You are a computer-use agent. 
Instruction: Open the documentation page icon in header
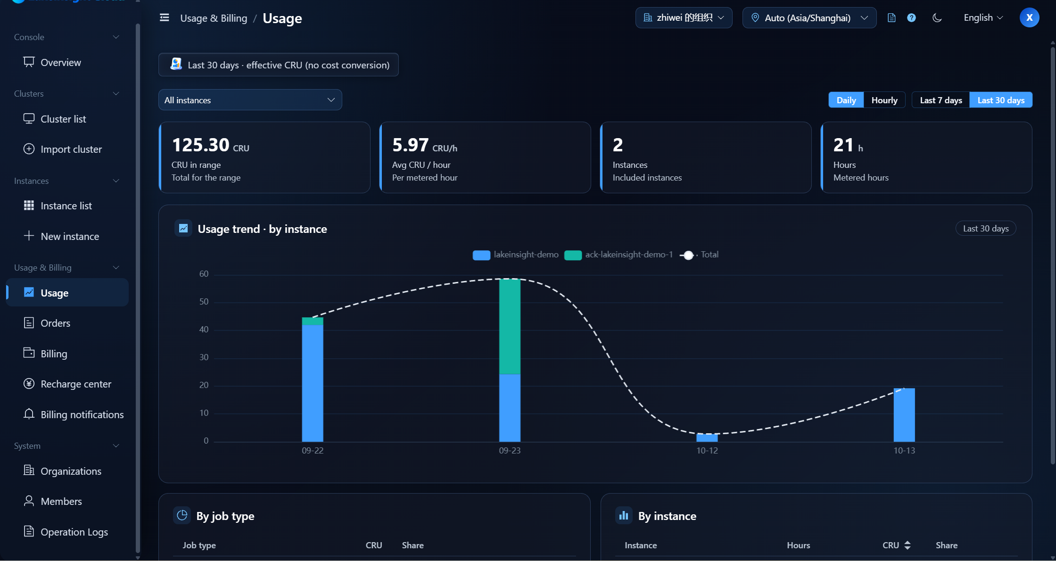point(891,18)
